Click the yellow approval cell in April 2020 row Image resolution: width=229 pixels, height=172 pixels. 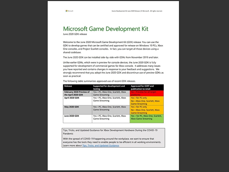147,101
